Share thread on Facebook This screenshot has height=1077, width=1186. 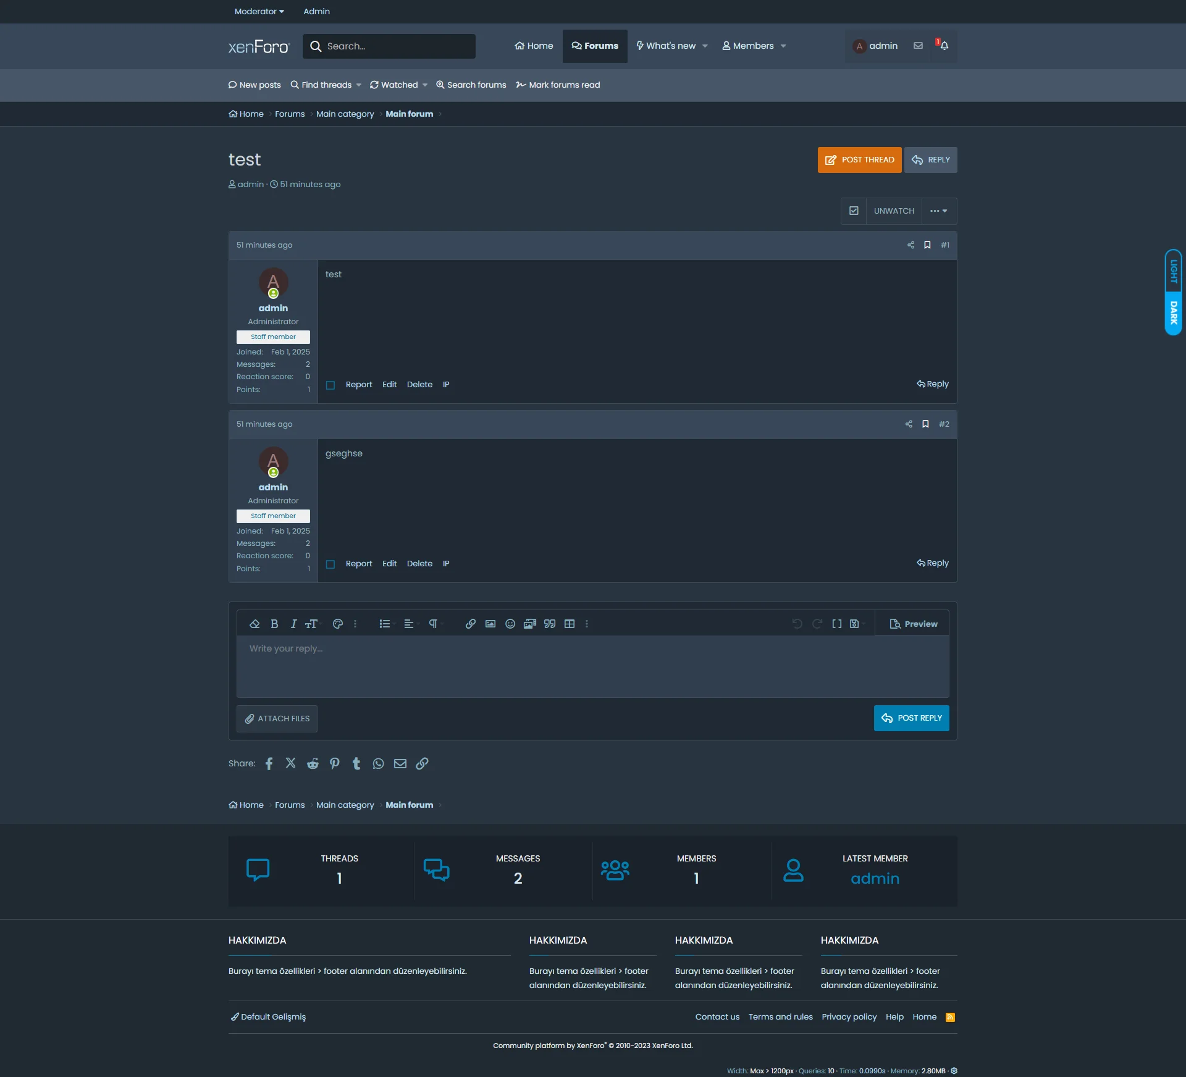269,764
